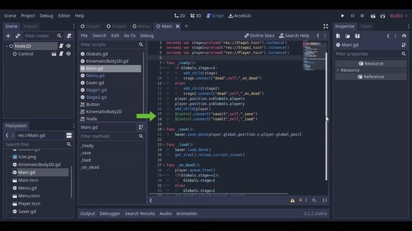This screenshot has height=231, width=412.
Task: Go to previous script edit location
Action: coord(318,36)
